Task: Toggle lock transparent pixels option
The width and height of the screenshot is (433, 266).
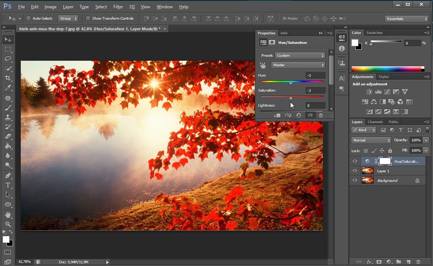Action: point(366,151)
